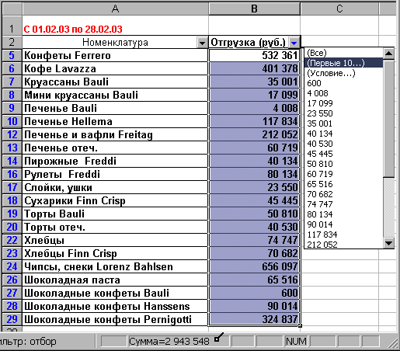Select column A header

point(116,9)
